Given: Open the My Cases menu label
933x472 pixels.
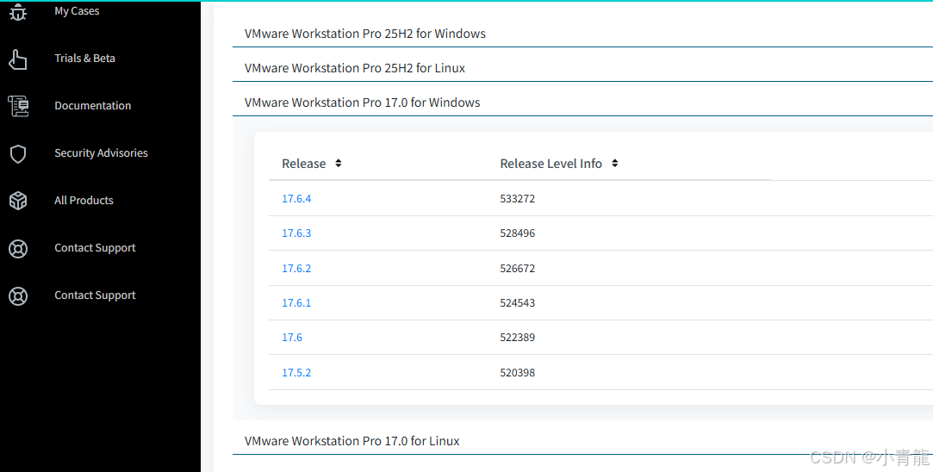Looking at the screenshot, I should (x=77, y=10).
